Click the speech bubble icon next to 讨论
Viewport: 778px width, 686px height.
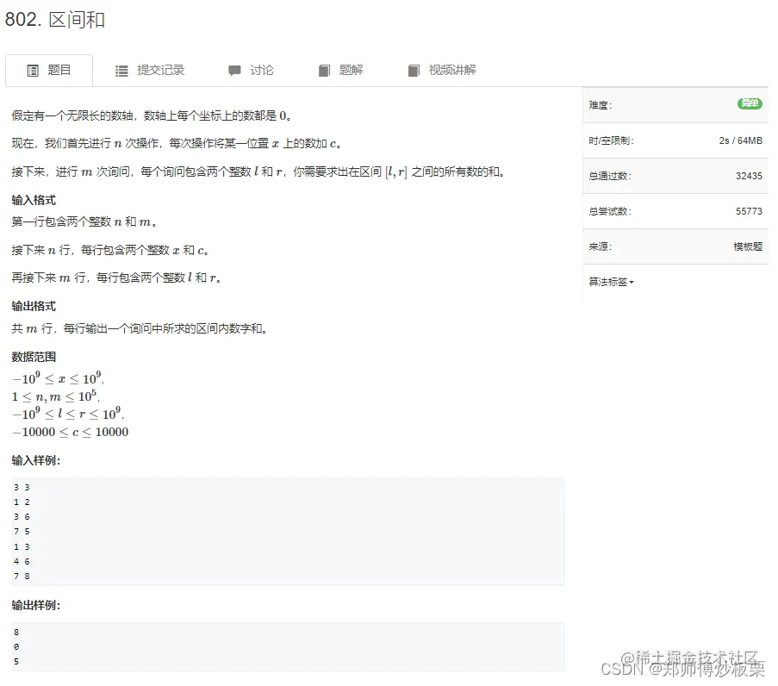pos(234,70)
